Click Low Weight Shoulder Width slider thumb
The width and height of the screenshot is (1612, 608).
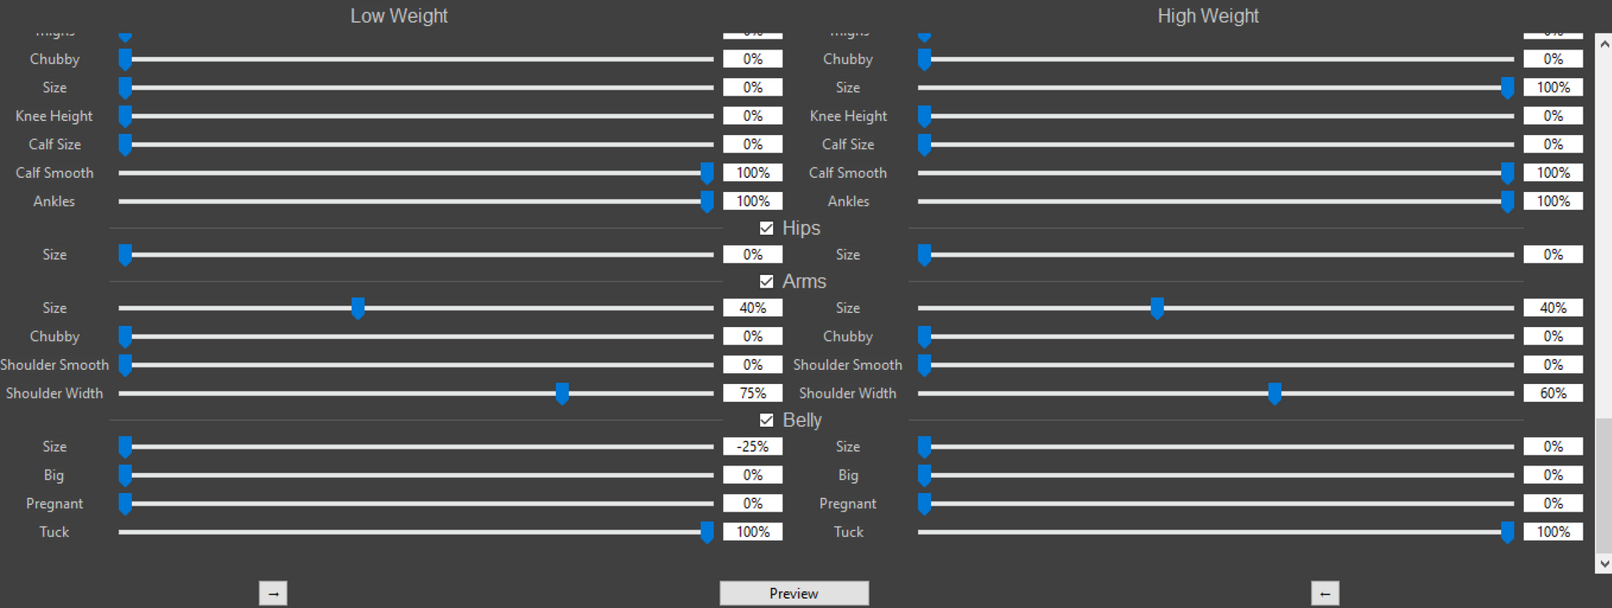coord(563,393)
